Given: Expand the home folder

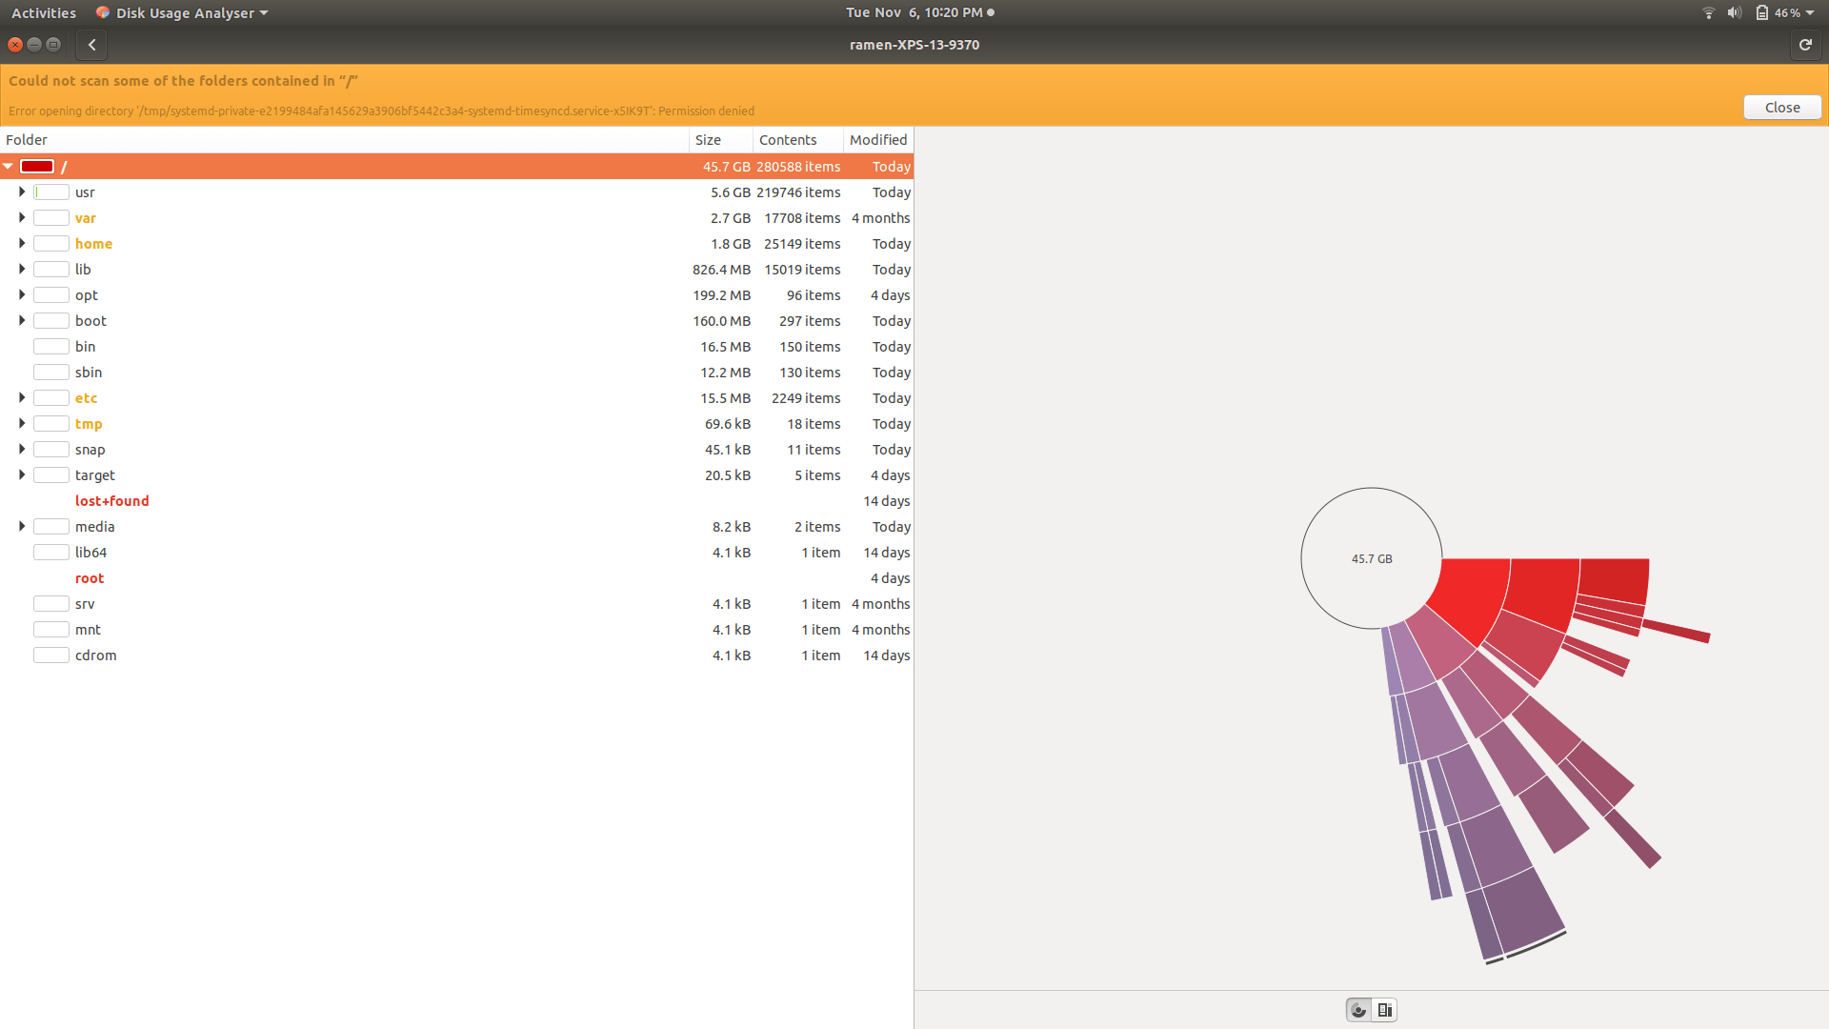Looking at the screenshot, I should (x=22, y=243).
